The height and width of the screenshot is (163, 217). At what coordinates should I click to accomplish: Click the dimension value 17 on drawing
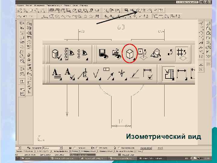click(x=121, y=121)
